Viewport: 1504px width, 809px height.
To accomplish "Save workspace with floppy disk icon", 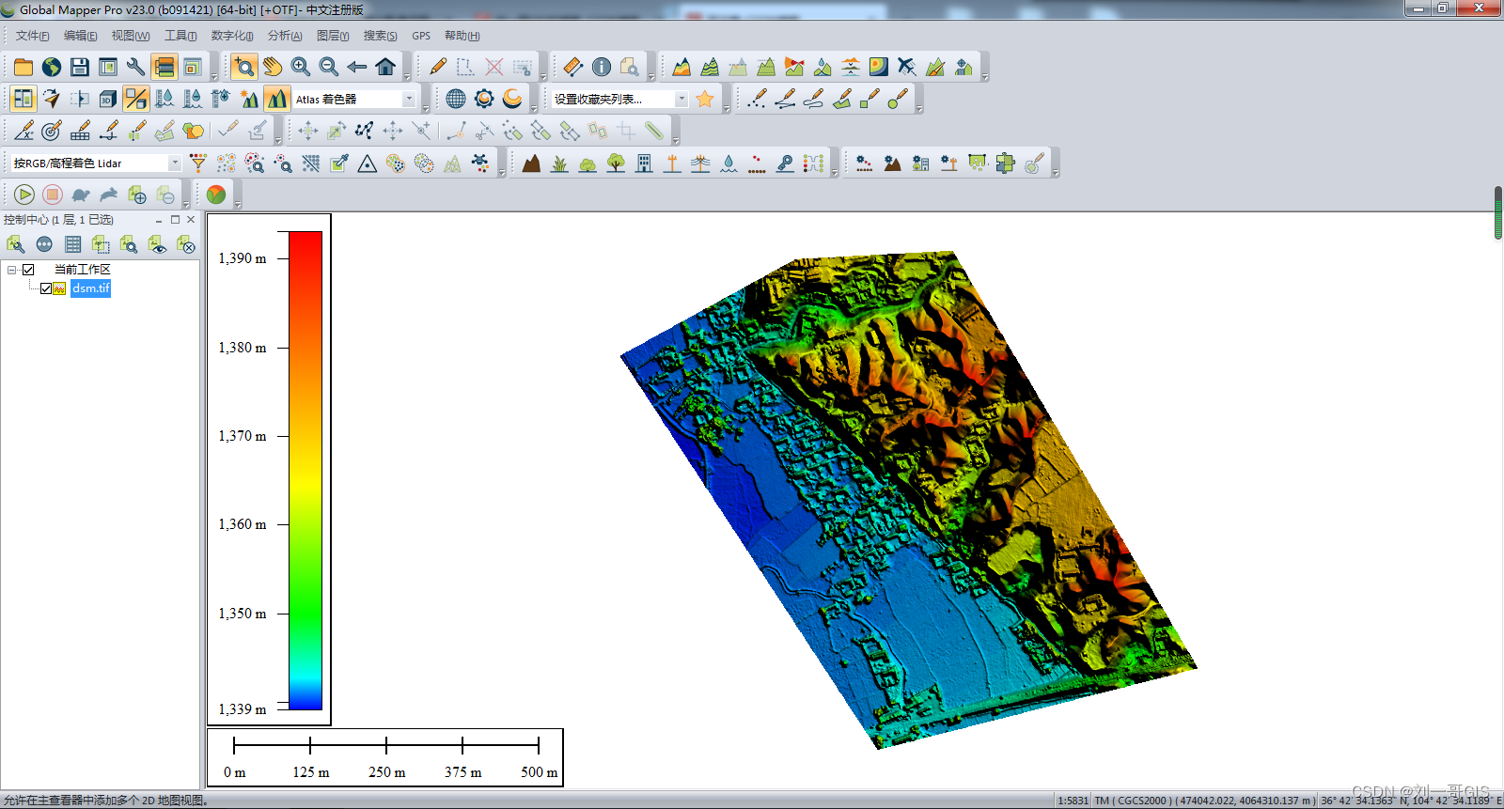I will tap(80, 67).
